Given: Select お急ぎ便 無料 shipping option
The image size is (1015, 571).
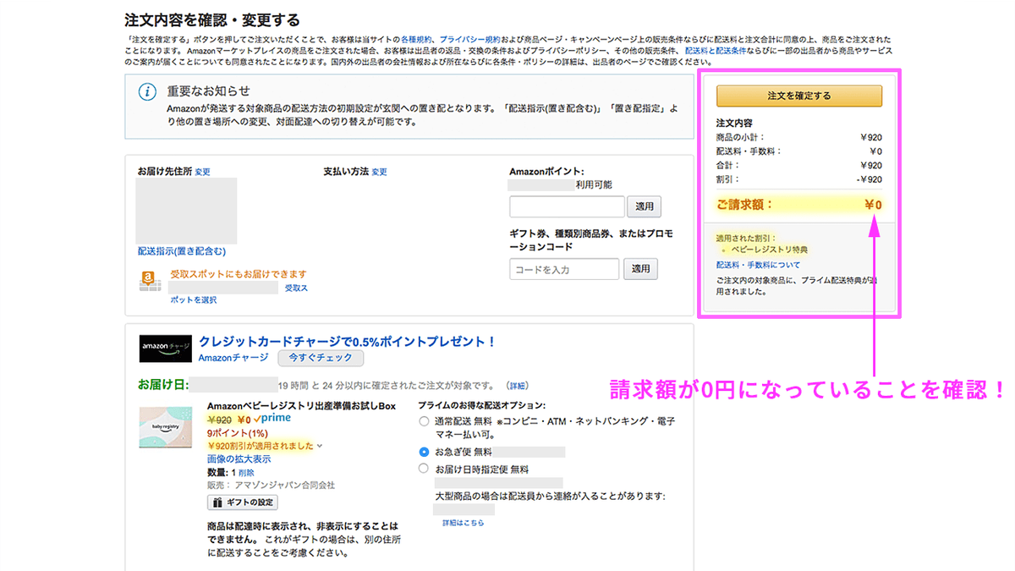Looking at the screenshot, I should tap(424, 452).
